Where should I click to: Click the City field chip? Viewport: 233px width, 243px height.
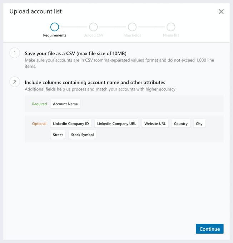199,124
